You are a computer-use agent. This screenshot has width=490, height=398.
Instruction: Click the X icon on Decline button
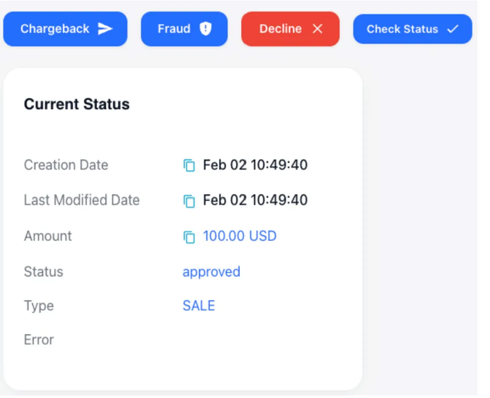[x=317, y=29]
